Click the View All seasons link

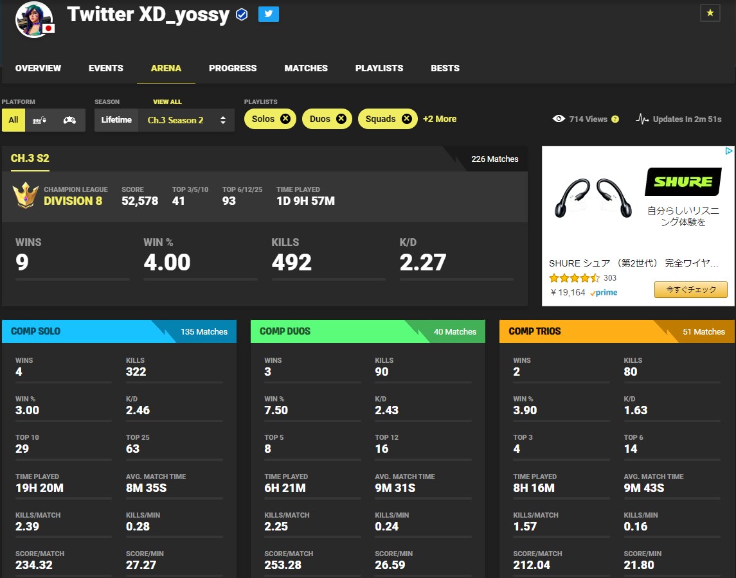pyautogui.click(x=167, y=102)
